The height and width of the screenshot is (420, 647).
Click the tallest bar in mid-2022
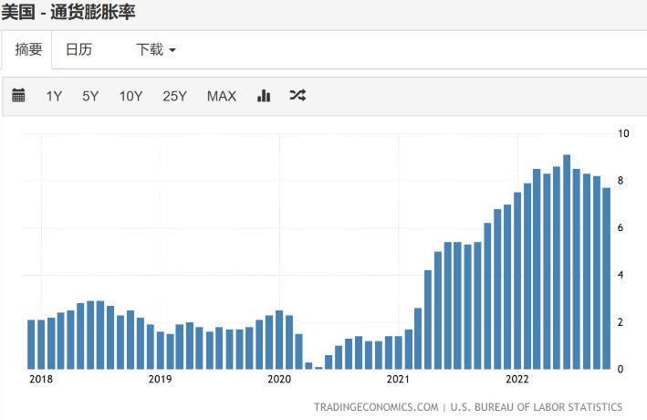pos(567,262)
